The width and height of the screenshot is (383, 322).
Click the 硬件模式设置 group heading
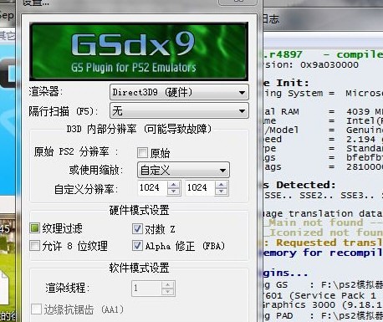[139, 210]
